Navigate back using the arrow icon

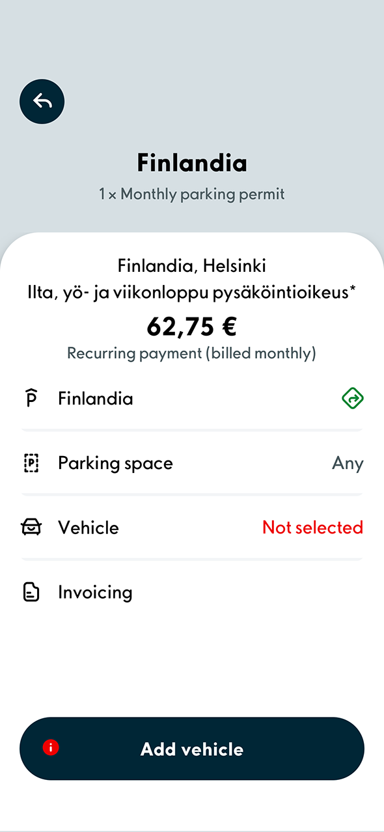[42, 101]
